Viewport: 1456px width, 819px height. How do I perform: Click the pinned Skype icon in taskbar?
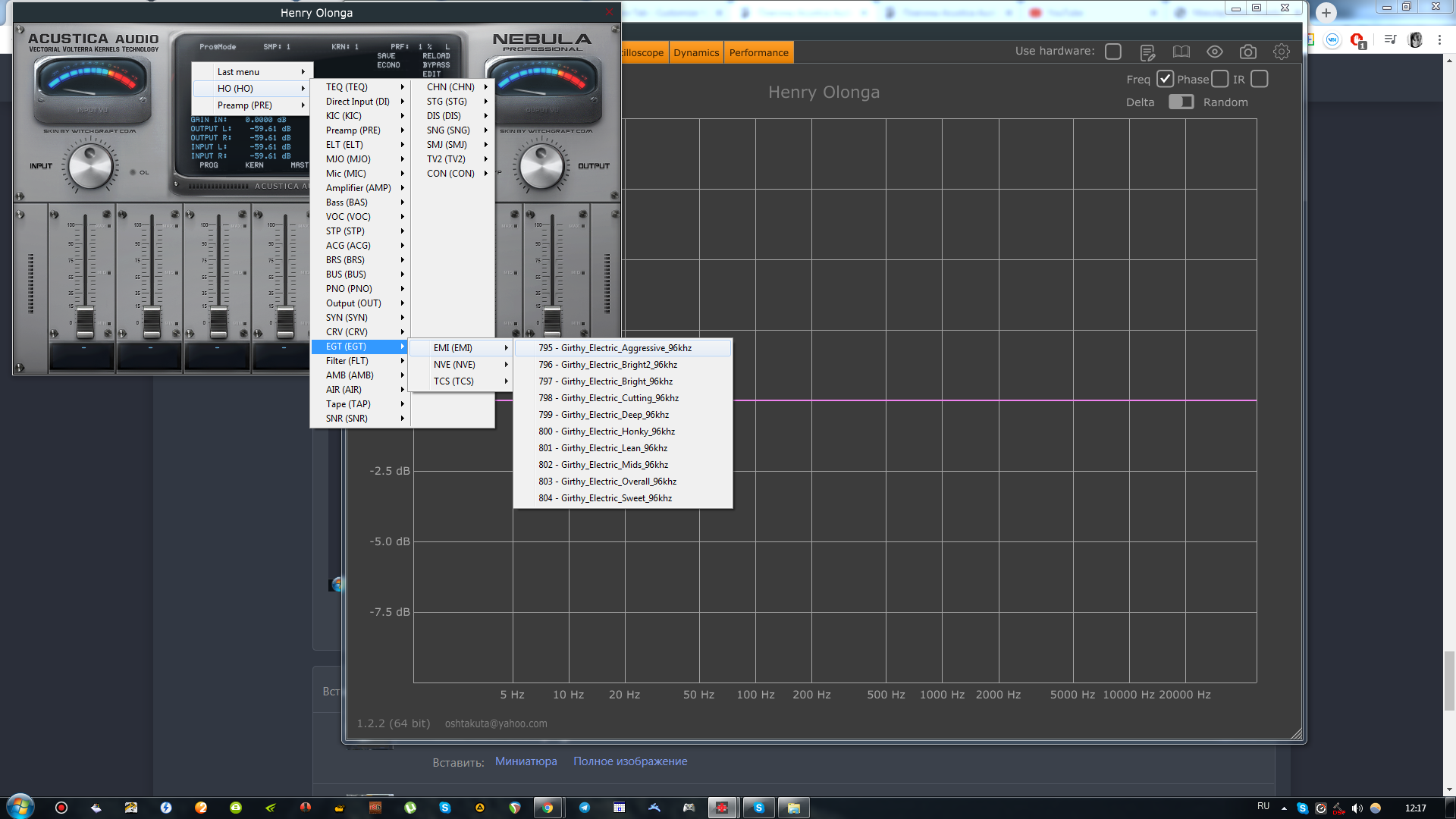point(445,808)
